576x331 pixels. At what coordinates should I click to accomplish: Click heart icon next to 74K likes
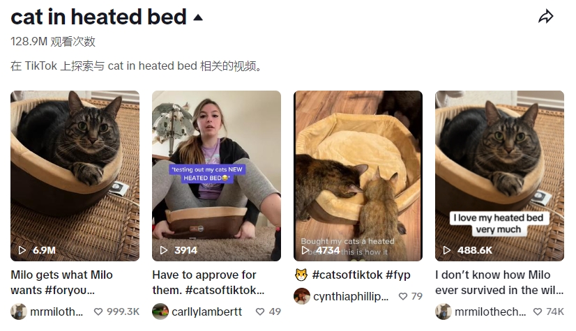click(x=538, y=311)
